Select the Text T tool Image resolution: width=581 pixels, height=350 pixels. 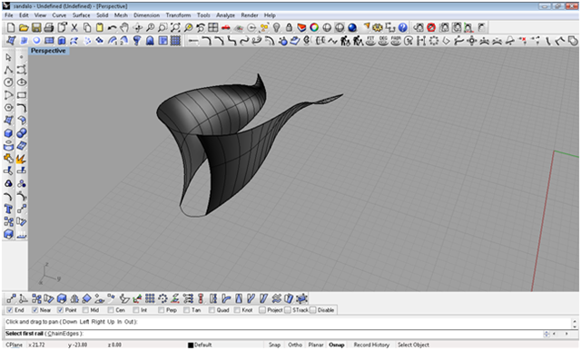8,209
